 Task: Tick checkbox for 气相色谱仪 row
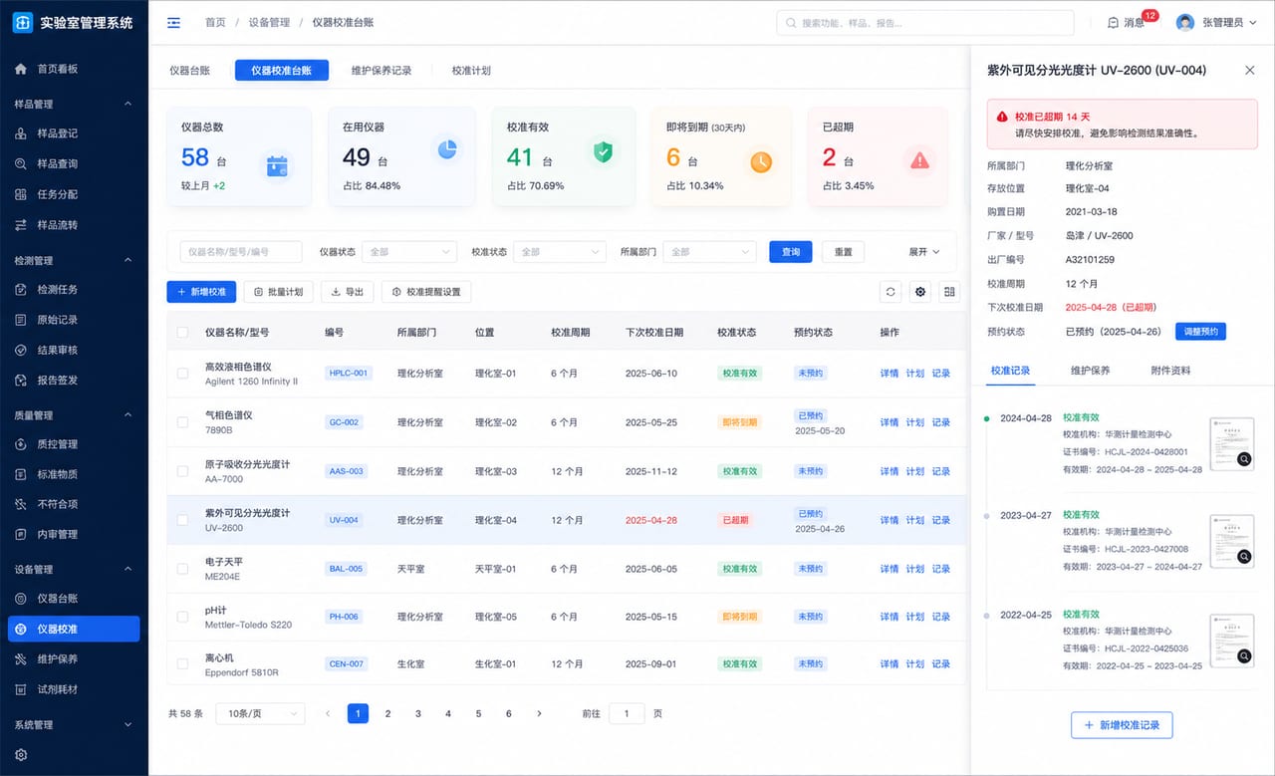[182, 422]
